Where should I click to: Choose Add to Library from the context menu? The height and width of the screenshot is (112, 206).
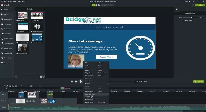pyautogui.click(x=96, y=102)
